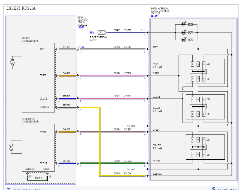This screenshot has height=190, width=240.
Task: Click the CPR39 VT-WH wire label
Action: [122, 74]
